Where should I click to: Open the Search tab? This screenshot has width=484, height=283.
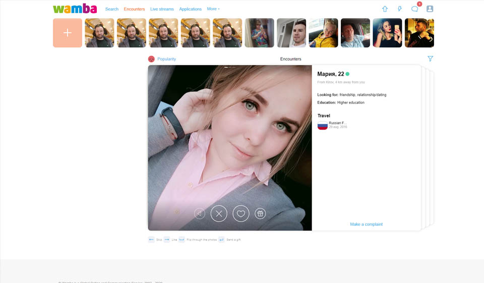tap(112, 9)
